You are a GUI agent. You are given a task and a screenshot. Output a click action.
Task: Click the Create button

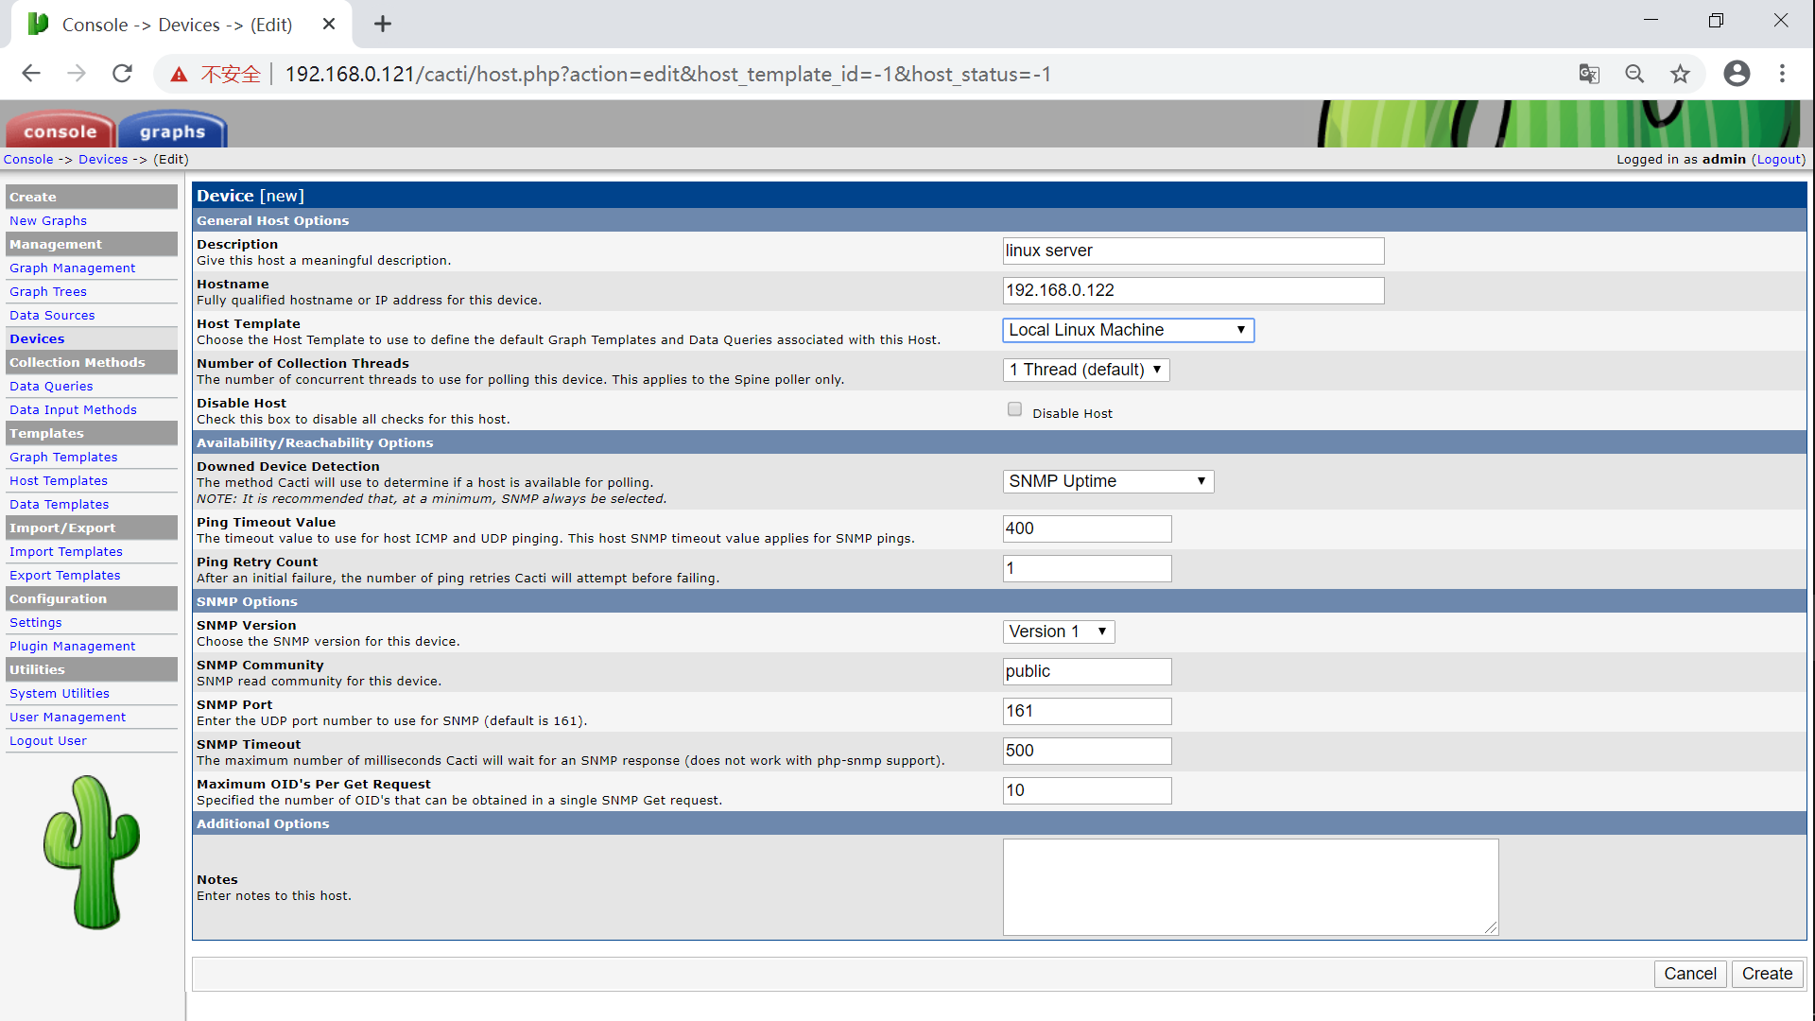pos(1767,974)
